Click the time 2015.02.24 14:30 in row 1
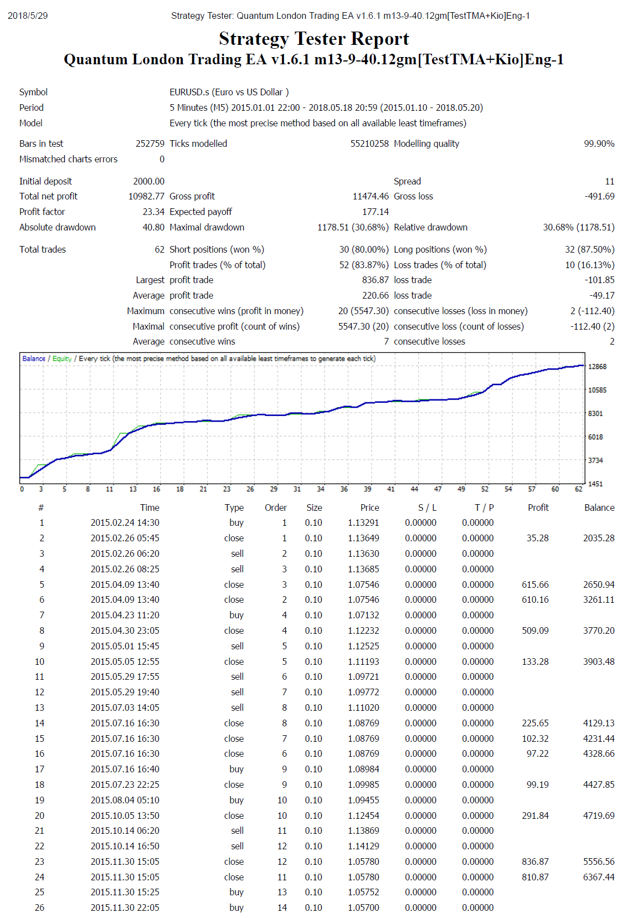The image size is (627, 918). [125, 522]
